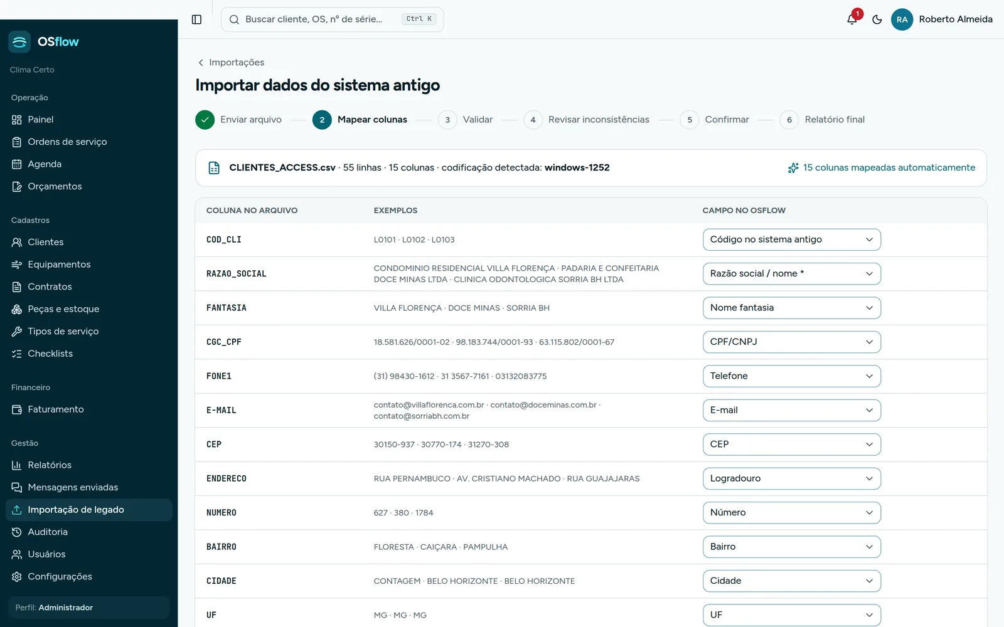The width and height of the screenshot is (1004, 627).
Task: Click the Contratos document icon
Action: tap(17, 287)
